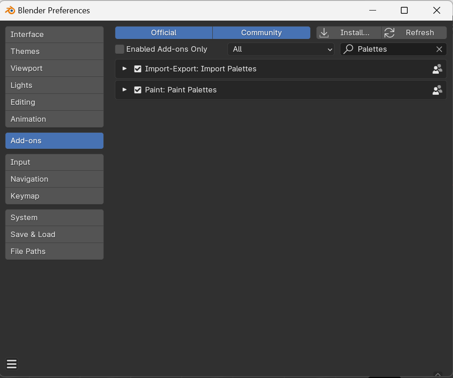453x378 pixels.
Task: Select the Editing section
Action: tap(54, 102)
